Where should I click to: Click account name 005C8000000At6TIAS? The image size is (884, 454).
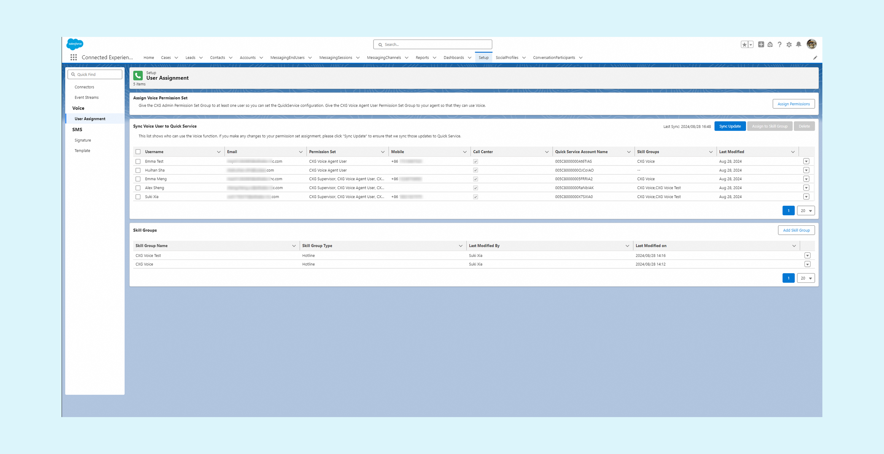click(x=573, y=161)
